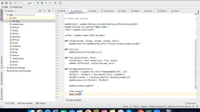Screen dimensions: 200x112
Task: Toggle the AWS Explorer side tool window
Action: click(x=2, y=78)
